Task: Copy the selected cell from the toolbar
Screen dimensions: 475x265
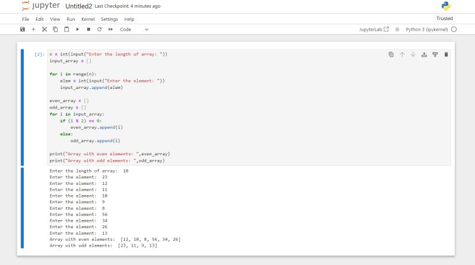Action: click(x=55, y=29)
